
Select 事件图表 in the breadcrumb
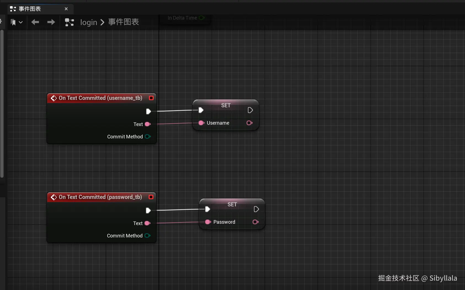[x=124, y=22]
